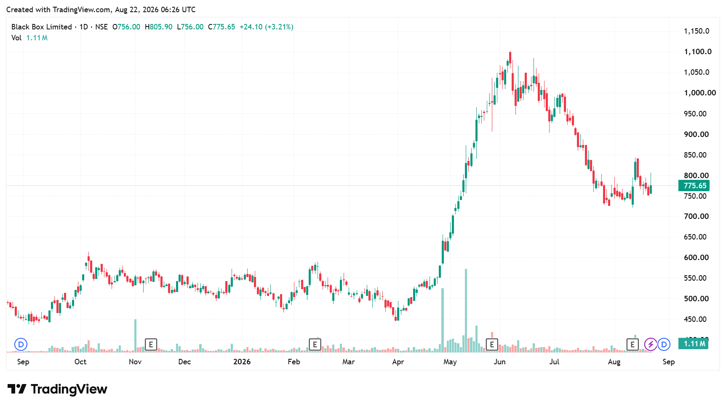Click the Jul time axis label
Image resolution: width=726 pixels, height=408 pixels.
point(554,362)
